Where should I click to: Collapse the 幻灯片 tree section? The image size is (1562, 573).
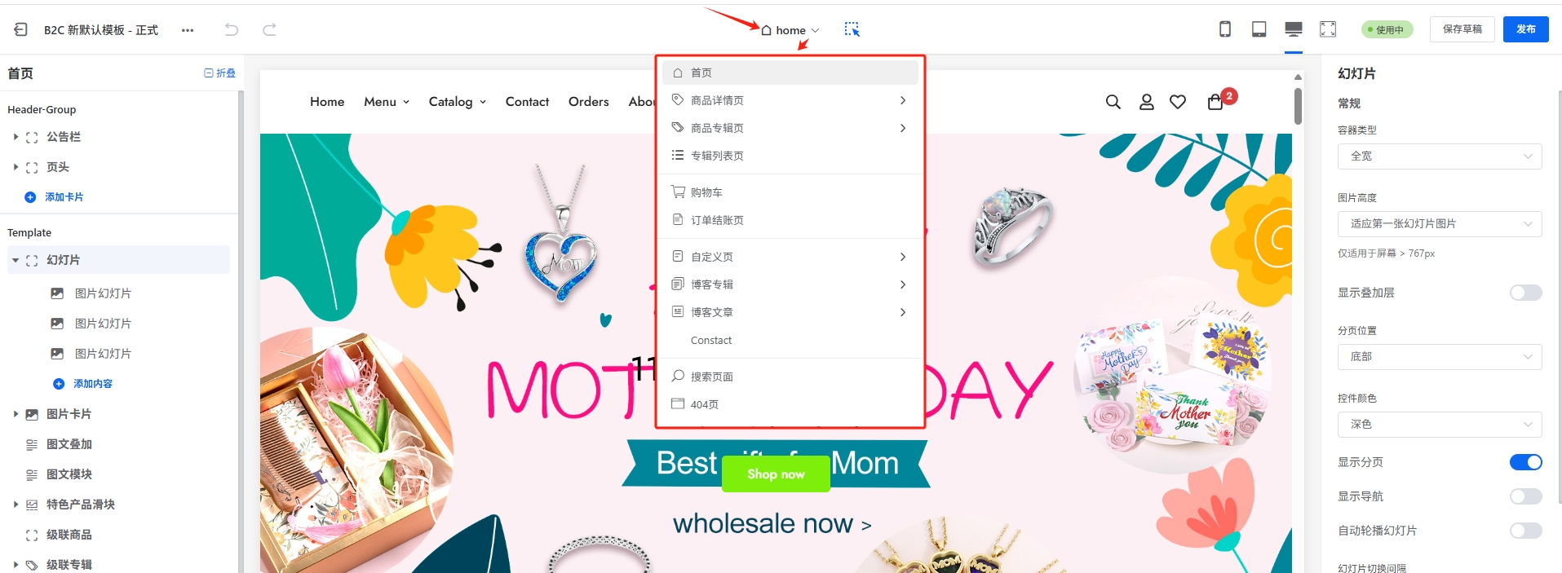tap(15, 260)
